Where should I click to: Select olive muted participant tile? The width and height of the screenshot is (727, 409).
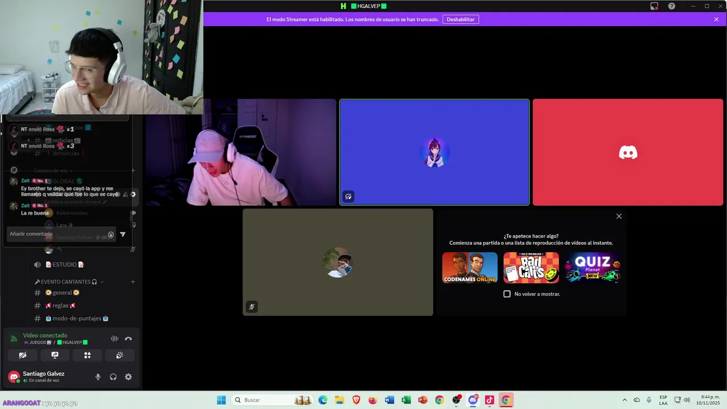coord(338,262)
